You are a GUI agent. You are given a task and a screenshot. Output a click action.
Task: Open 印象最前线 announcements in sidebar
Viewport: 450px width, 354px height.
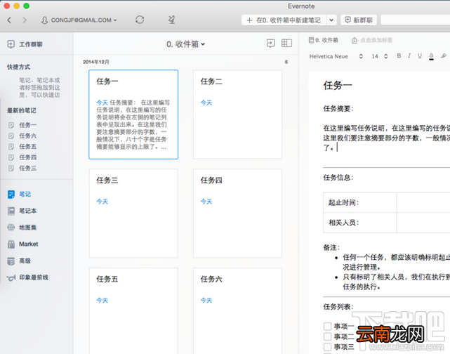pyautogui.click(x=34, y=277)
